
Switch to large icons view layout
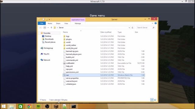[x=155, y=100]
